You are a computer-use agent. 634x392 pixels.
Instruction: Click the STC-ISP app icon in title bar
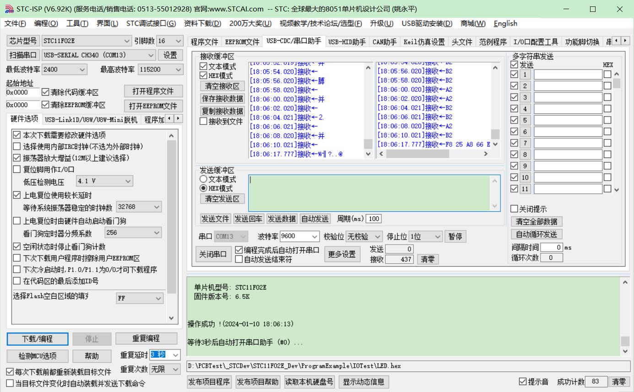9,9
